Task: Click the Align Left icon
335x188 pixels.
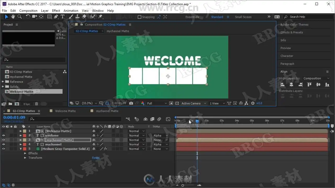Action: click(282, 85)
